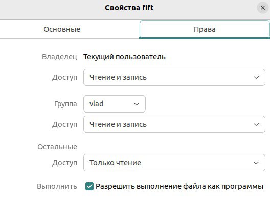Expand the group Доступ combo box

click(174, 124)
